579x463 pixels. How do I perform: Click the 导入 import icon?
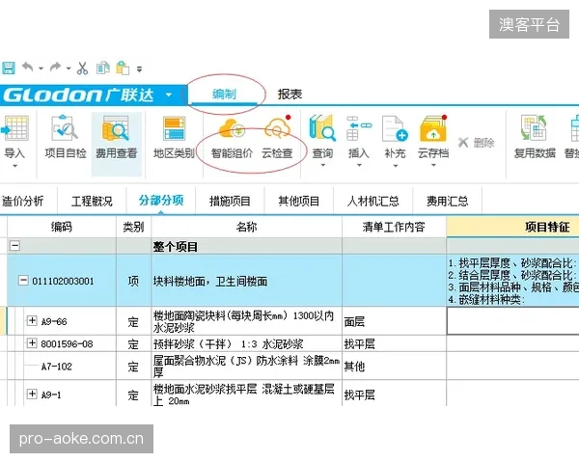pos(14,127)
